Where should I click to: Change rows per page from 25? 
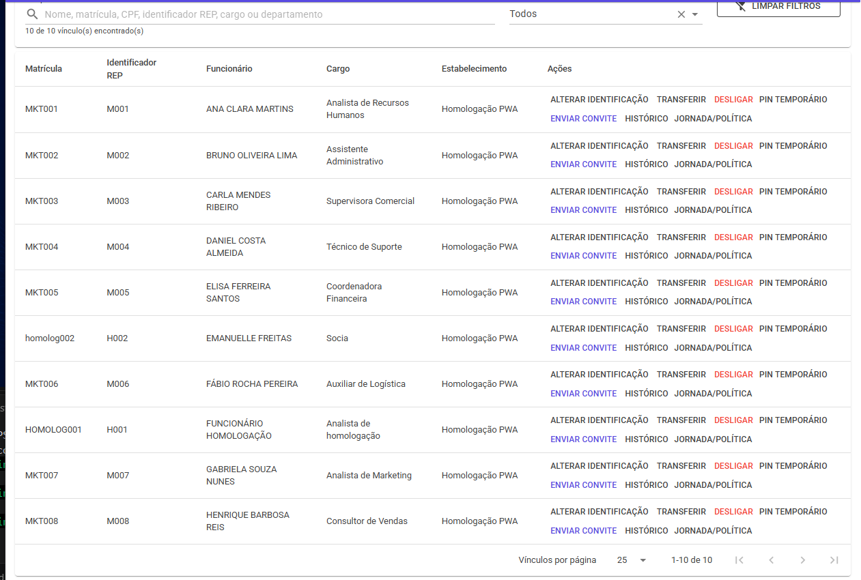pyautogui.click(x=632, y=560)
